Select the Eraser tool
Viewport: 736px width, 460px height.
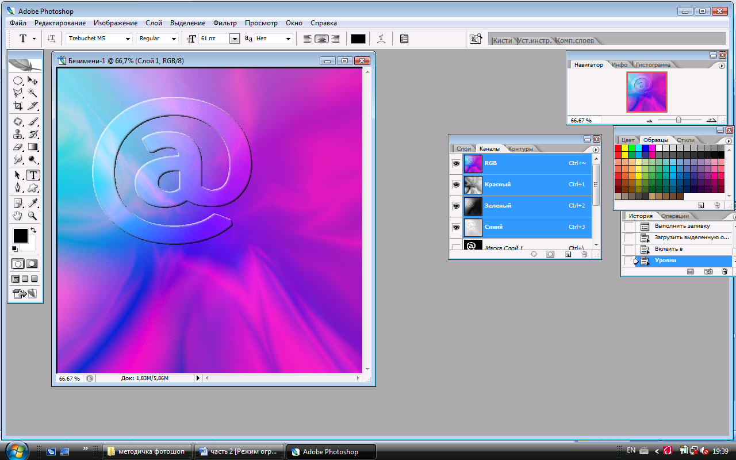(x=18, y=147)
